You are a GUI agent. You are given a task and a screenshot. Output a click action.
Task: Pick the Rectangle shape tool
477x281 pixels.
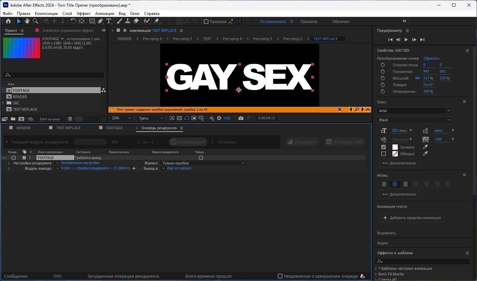point(92,21)
